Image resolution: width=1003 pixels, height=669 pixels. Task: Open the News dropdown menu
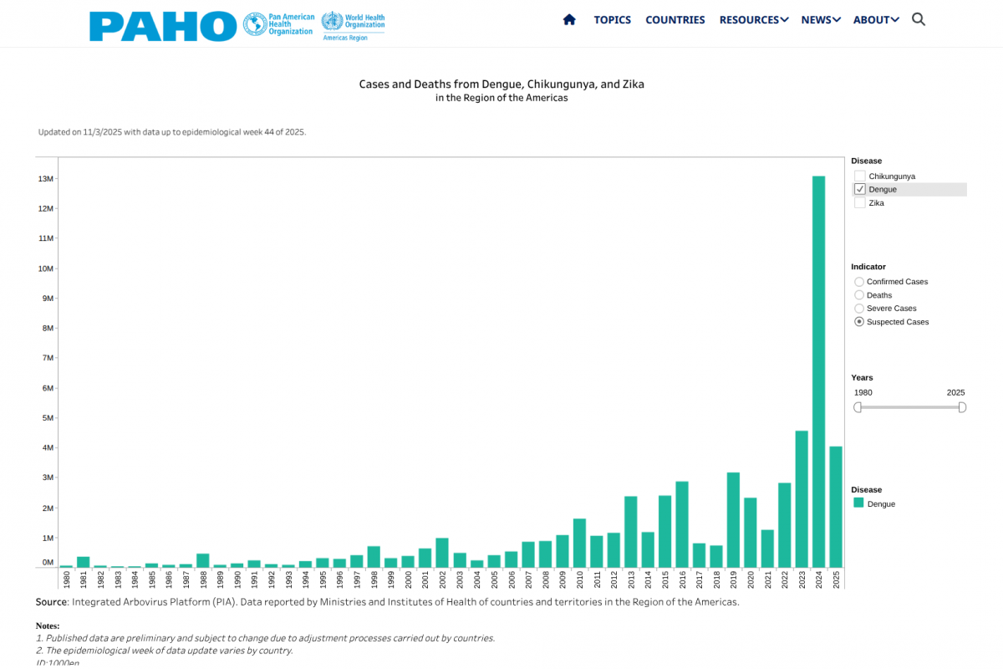tap(820, 20)
